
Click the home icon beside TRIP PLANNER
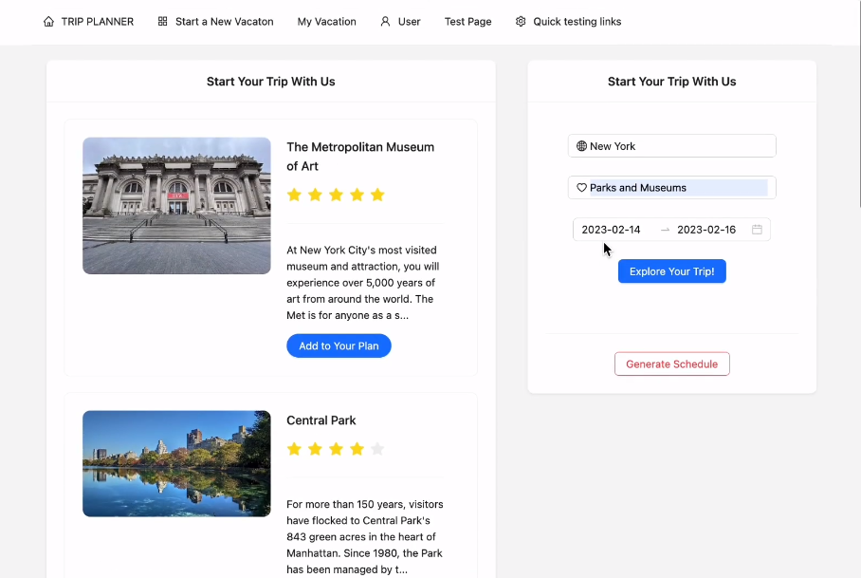[48, 22]
